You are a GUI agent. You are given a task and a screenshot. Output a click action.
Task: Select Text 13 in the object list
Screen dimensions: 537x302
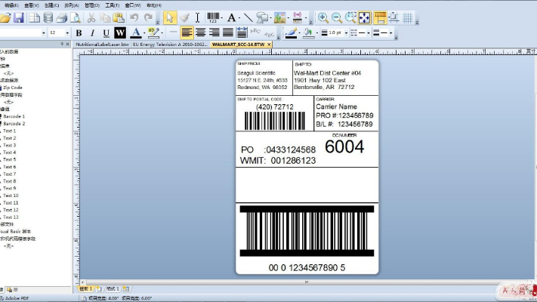click(11, 217)
